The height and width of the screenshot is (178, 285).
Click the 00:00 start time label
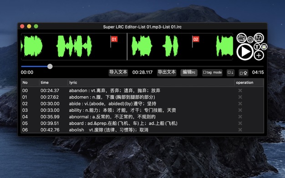coord(27,72)
